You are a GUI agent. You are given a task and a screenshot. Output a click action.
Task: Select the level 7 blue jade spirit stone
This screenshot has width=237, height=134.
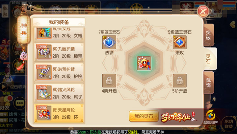click(109, 42)
